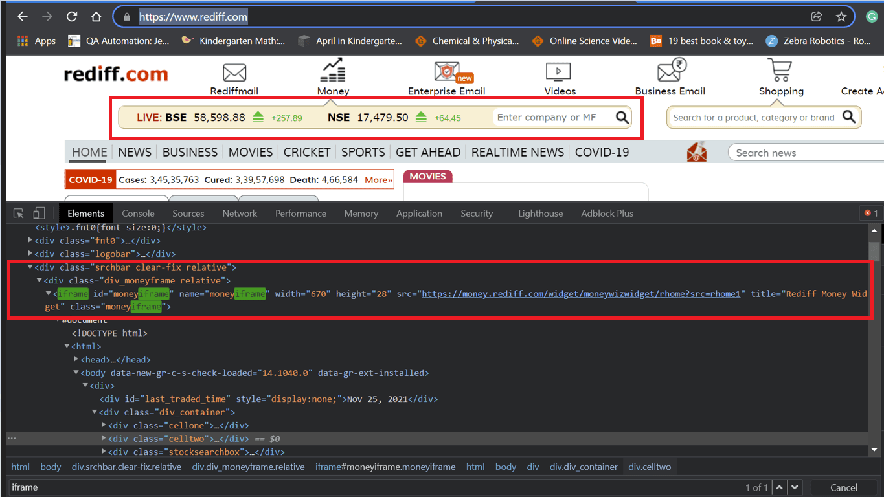The image size is (884, 497).
Task: Click the Videos player icon
Action: pos(558,72)
